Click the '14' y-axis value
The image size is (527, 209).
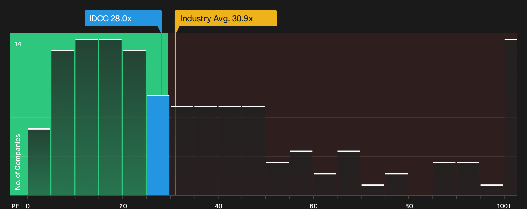[18, 44]
